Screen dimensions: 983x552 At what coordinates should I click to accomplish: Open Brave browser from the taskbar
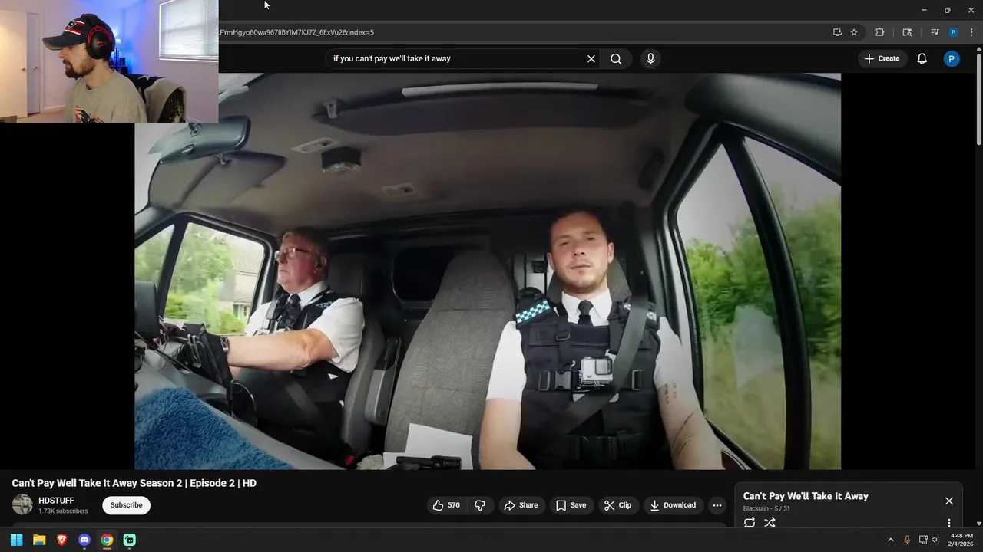tap(62, 540)
